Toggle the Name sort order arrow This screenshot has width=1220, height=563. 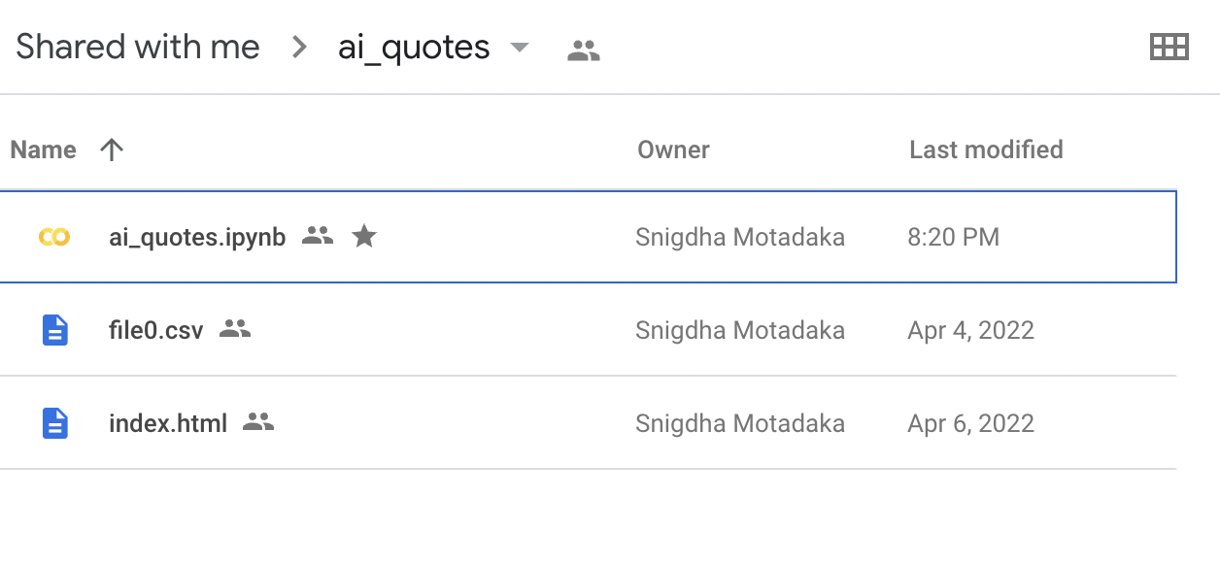(112, 149)
